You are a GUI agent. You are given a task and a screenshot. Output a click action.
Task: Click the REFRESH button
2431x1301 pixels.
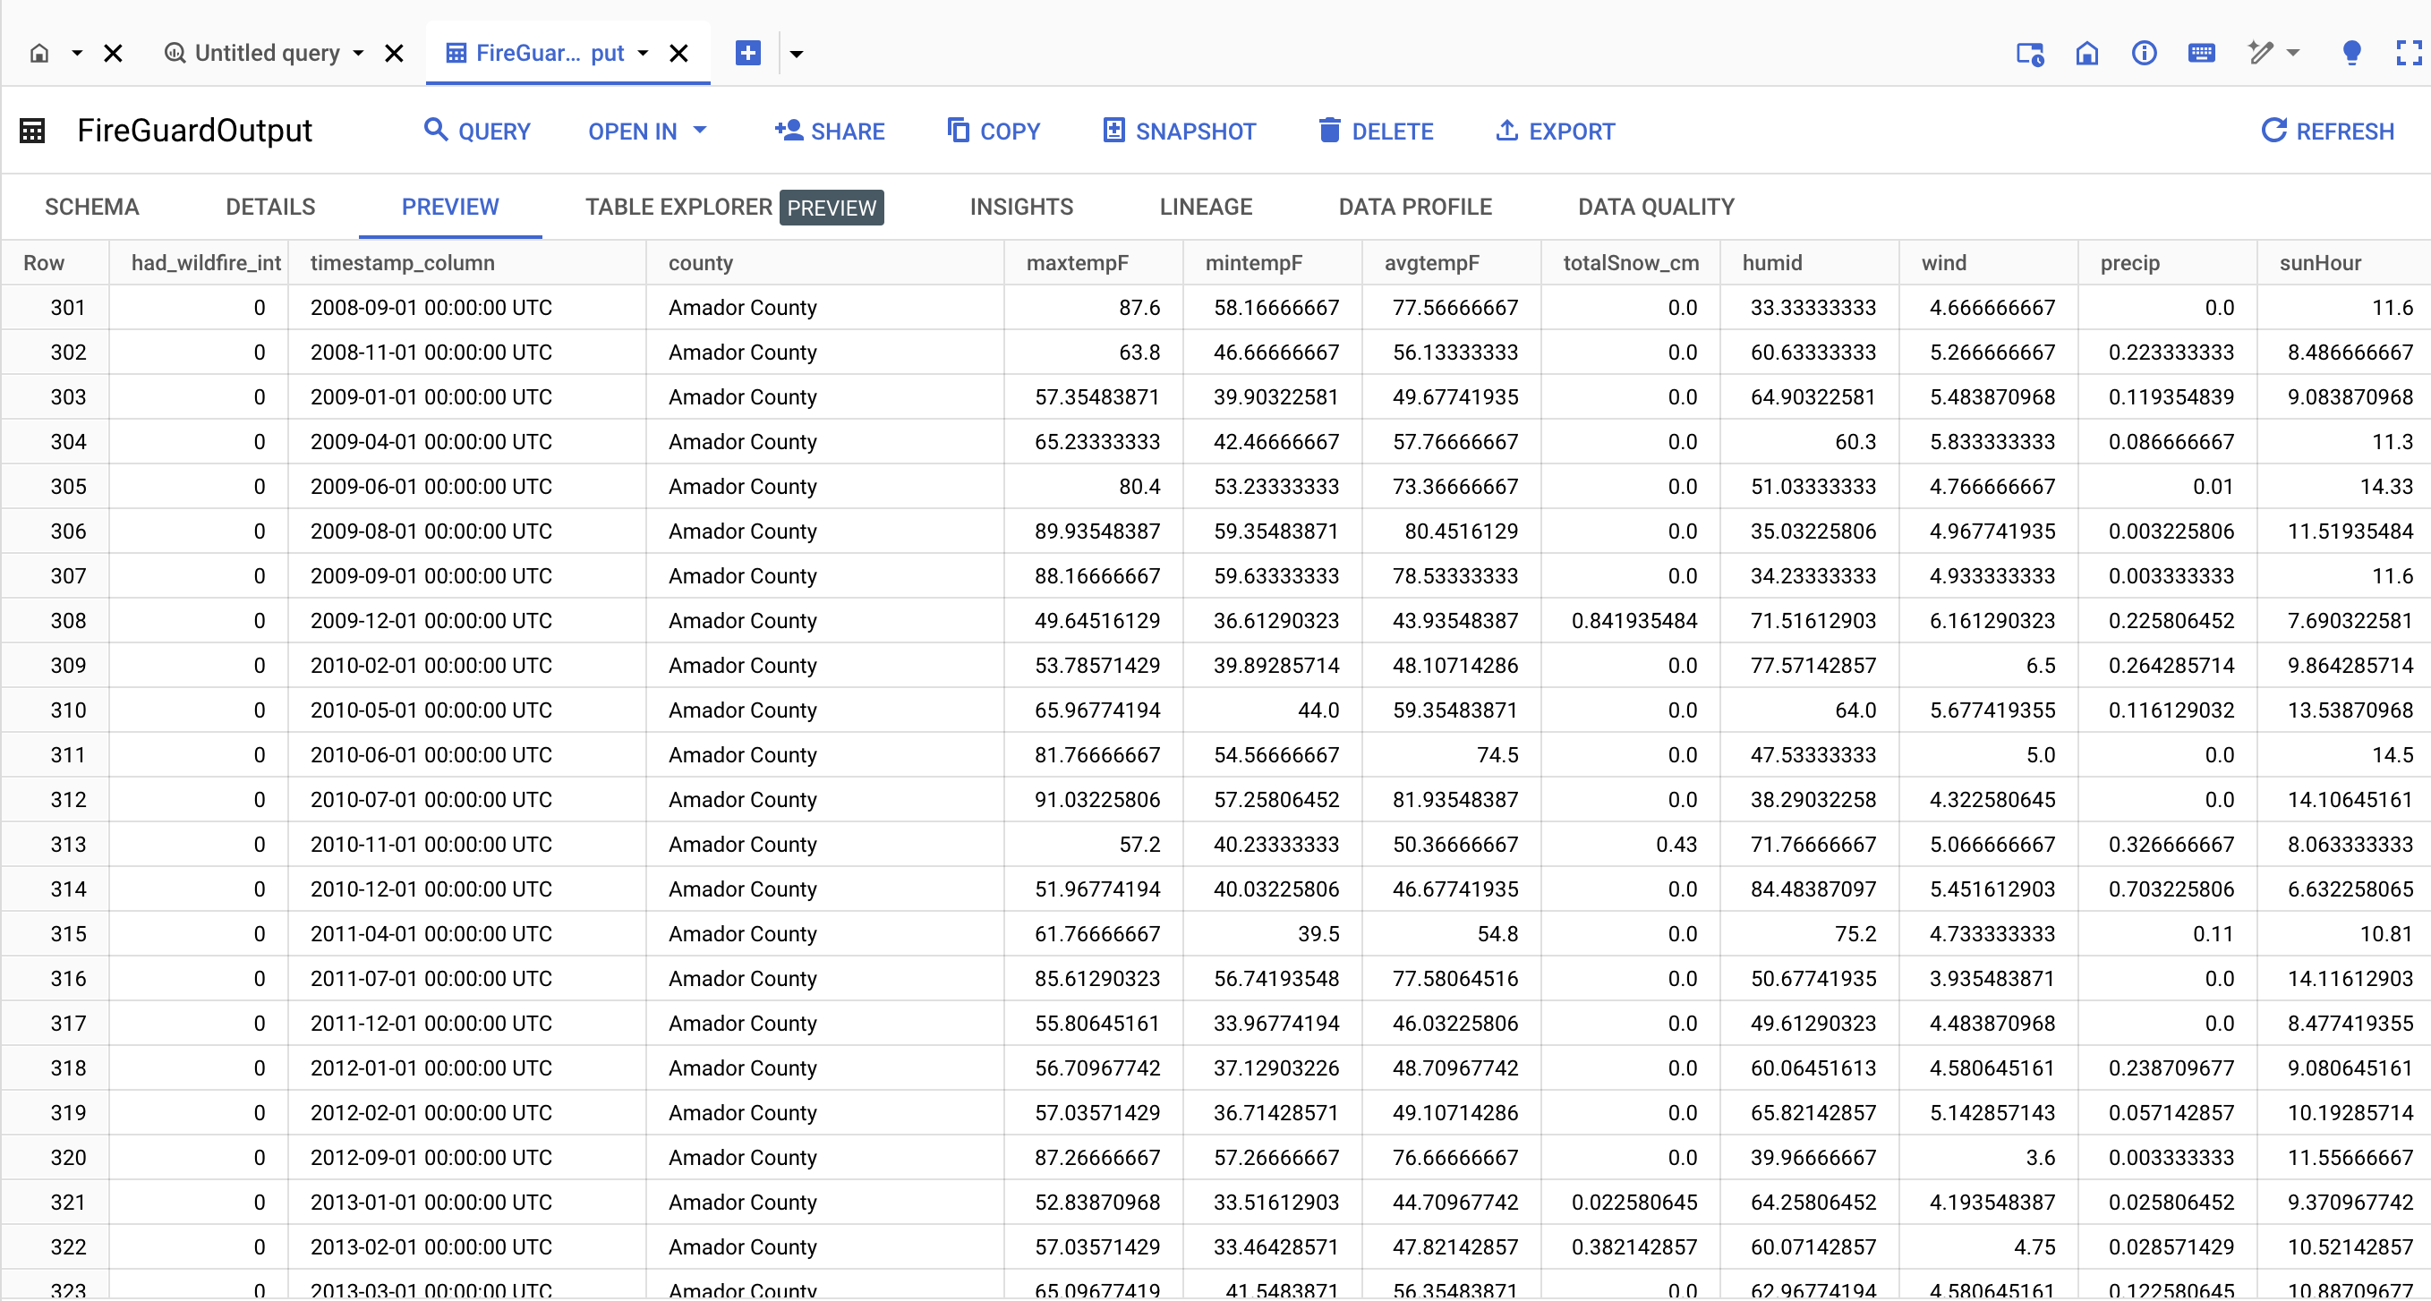point(2327,132)
